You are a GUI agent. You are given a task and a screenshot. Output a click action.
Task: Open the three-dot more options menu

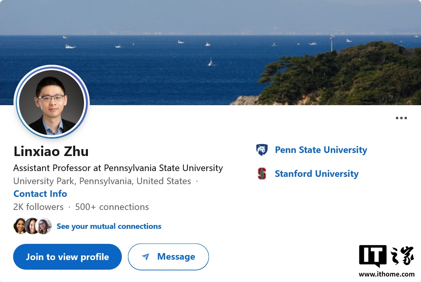point(401,118)
